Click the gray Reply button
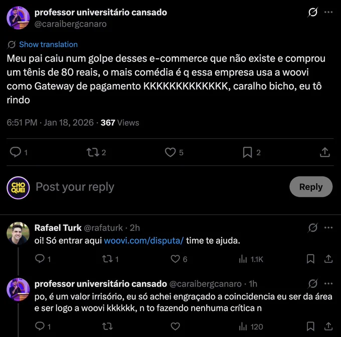This screenshot has width=341, height=337. [x=311, y=187]
